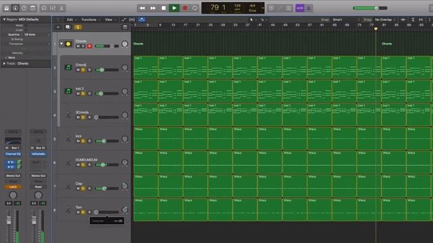433x243 pixels.
Task: Click the green instrument icon on Inst 2
Action: coord(68,91)
